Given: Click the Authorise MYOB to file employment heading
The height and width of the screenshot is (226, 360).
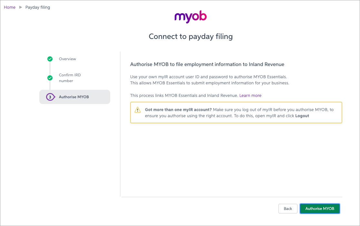Looking at the screenshot, I should click(207, 64).
